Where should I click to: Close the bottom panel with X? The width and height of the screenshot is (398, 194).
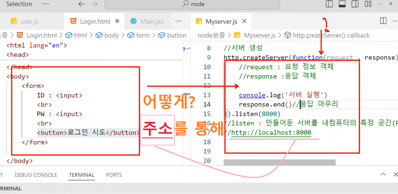click(x=396, y=174)
